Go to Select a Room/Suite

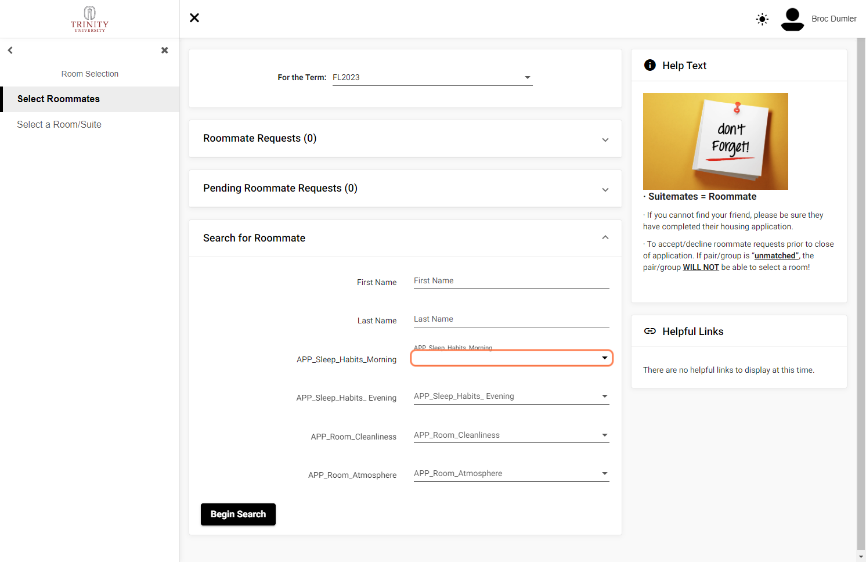tap(59, 124)
